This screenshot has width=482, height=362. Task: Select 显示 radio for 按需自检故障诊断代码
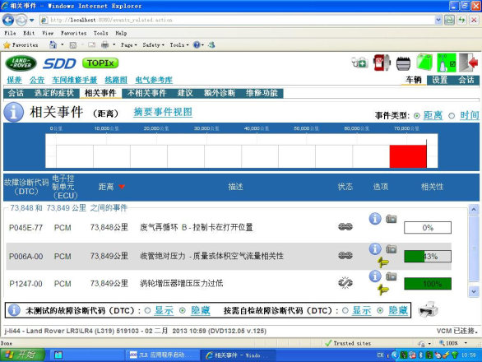345,310
